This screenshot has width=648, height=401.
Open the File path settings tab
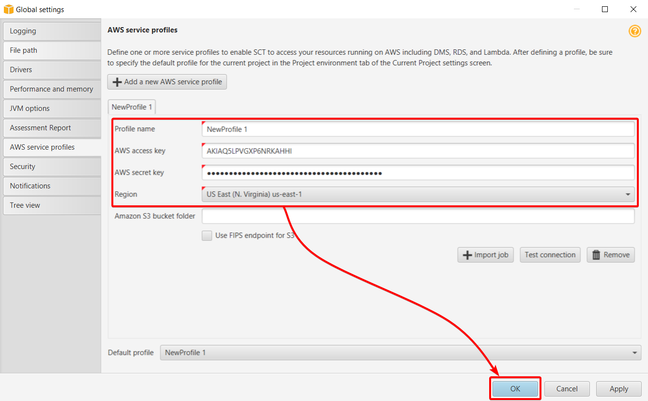pos(51,50)
